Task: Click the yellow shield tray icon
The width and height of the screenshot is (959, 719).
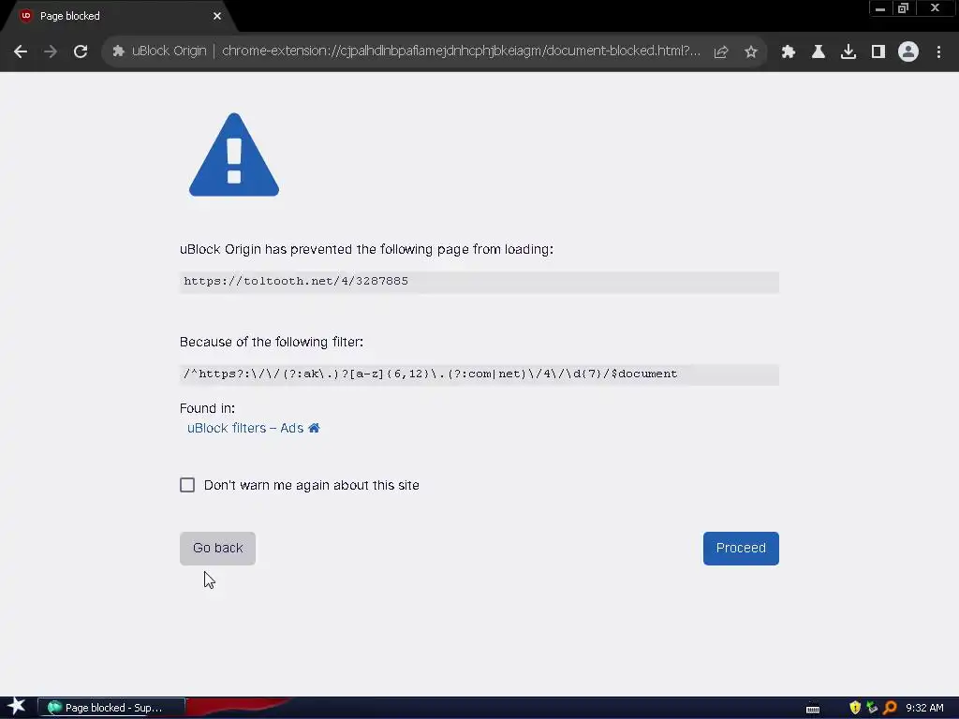Action: click(x=855, y=708)
